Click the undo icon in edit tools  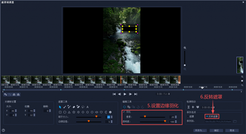click(x=138, y=107)
